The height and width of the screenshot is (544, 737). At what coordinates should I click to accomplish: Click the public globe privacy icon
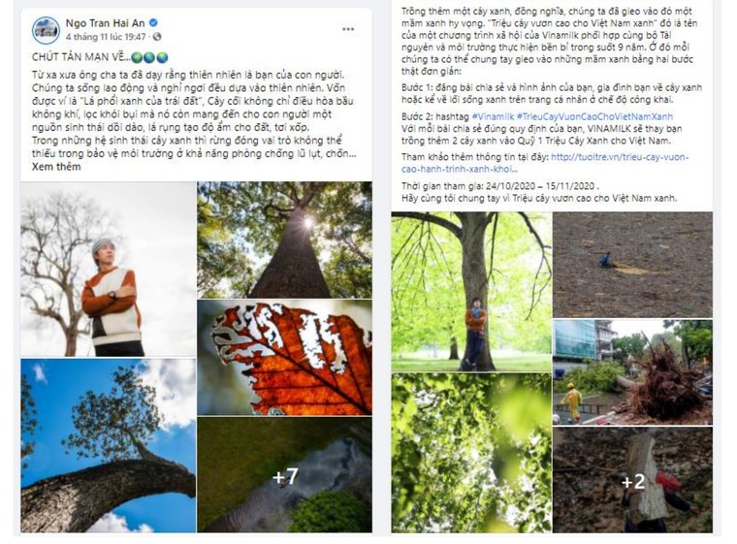coord(157,36)
